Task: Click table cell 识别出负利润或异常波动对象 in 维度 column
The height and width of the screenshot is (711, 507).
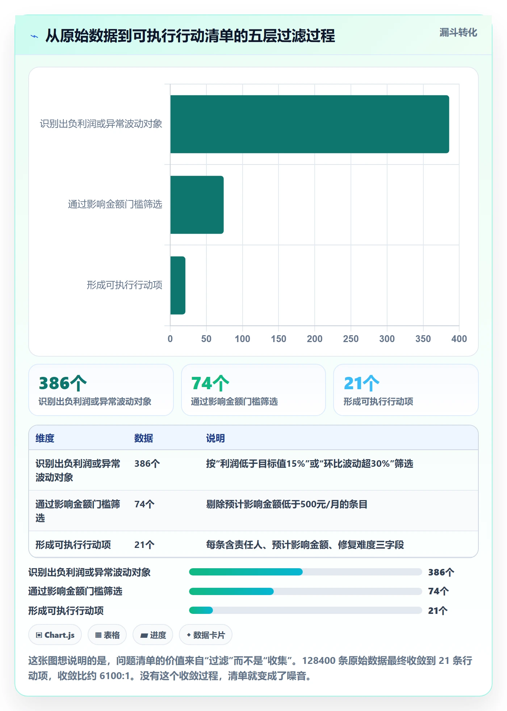Action: (78, 470)
